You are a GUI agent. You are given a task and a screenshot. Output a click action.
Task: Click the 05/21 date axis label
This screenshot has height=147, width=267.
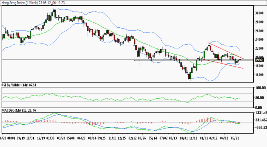pos(235,138)
